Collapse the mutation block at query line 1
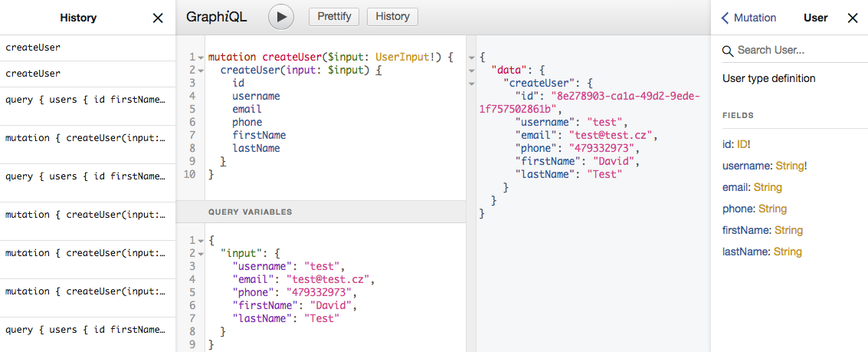 201,58
